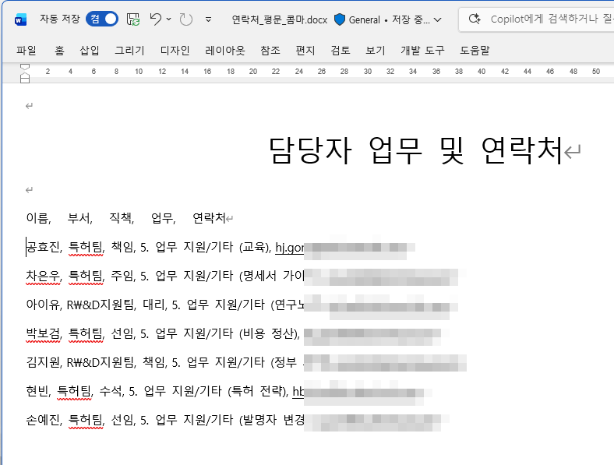The image size is (614, 465).
Task: Click the Word application icon
Action: pyautogui.click(x=20, y=19)
